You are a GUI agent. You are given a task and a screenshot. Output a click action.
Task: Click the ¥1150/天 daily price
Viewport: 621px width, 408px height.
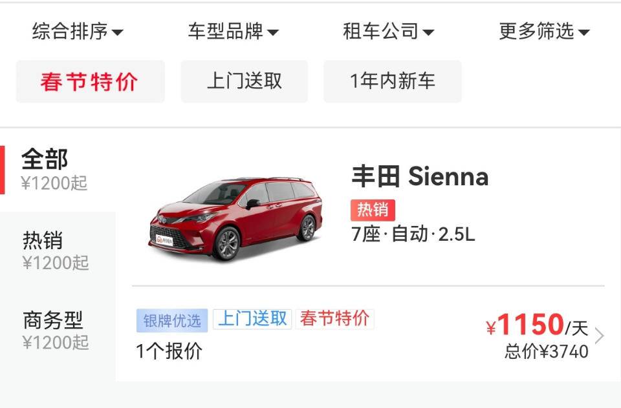pyautogui.click(x=537, y=325)
